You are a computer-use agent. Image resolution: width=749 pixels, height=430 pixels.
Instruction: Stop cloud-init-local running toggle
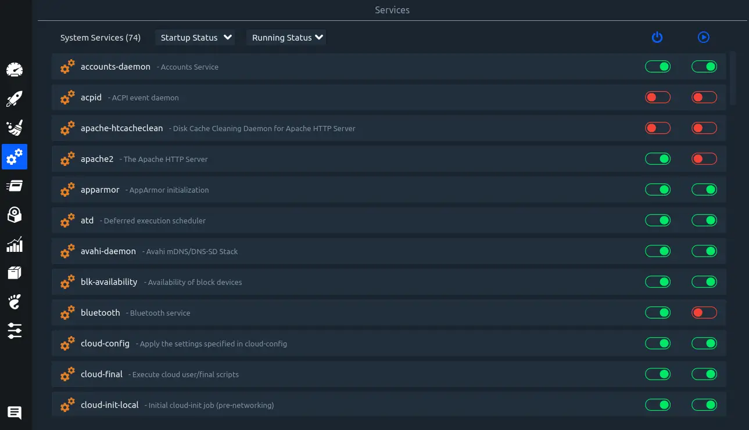(x=704, y=405)
